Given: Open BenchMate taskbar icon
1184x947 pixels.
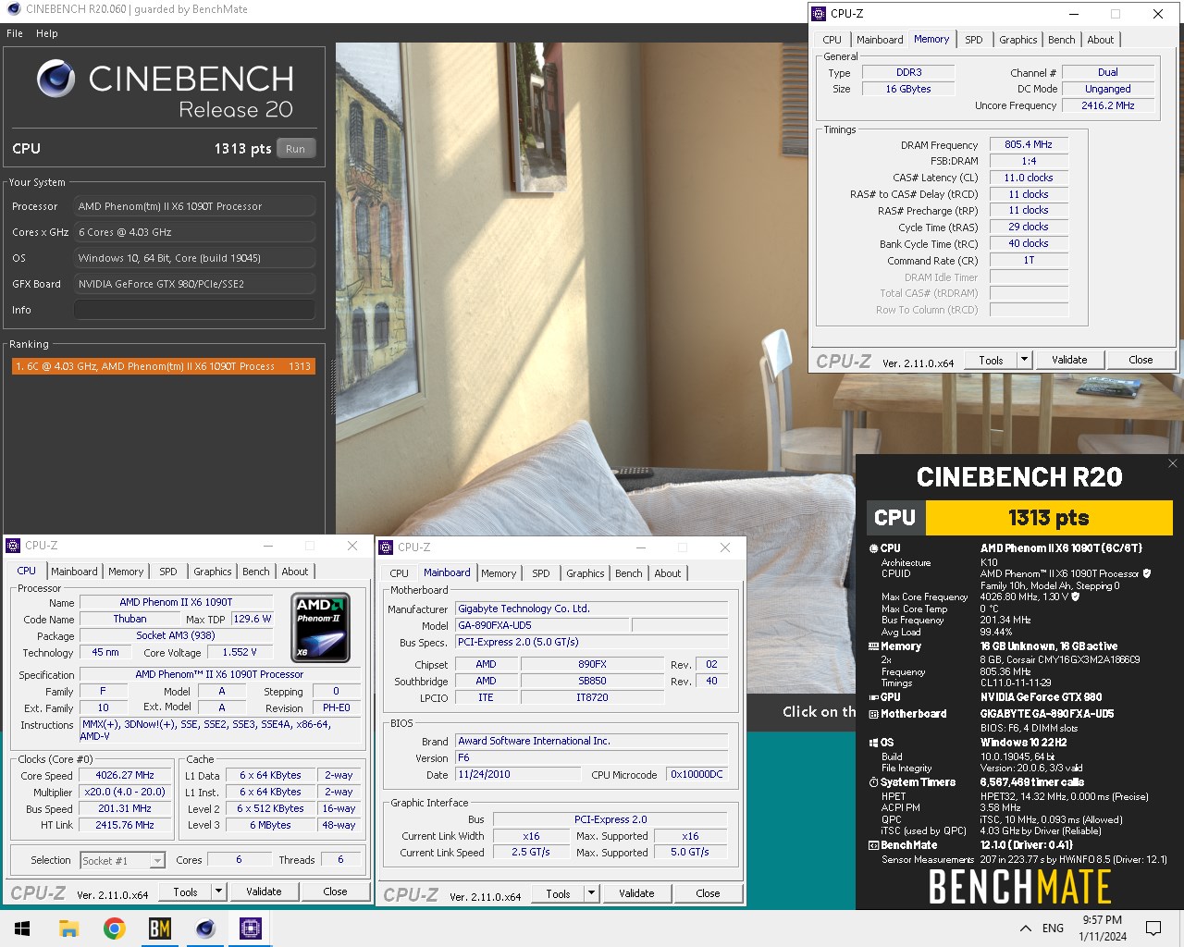Looking at the screenshot, I should (159, 929).
